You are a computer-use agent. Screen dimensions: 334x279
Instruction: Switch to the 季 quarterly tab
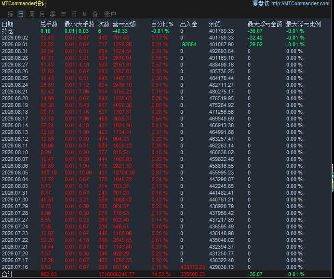(53, 14)
